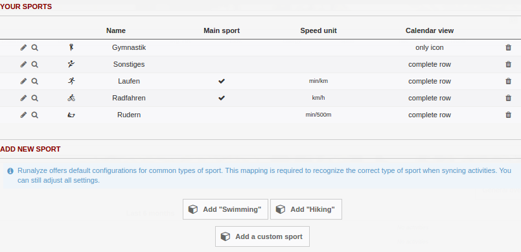This screenshot has height=252, width=521.
Task: Click the min/500m speed unit value
Action: 318,115
